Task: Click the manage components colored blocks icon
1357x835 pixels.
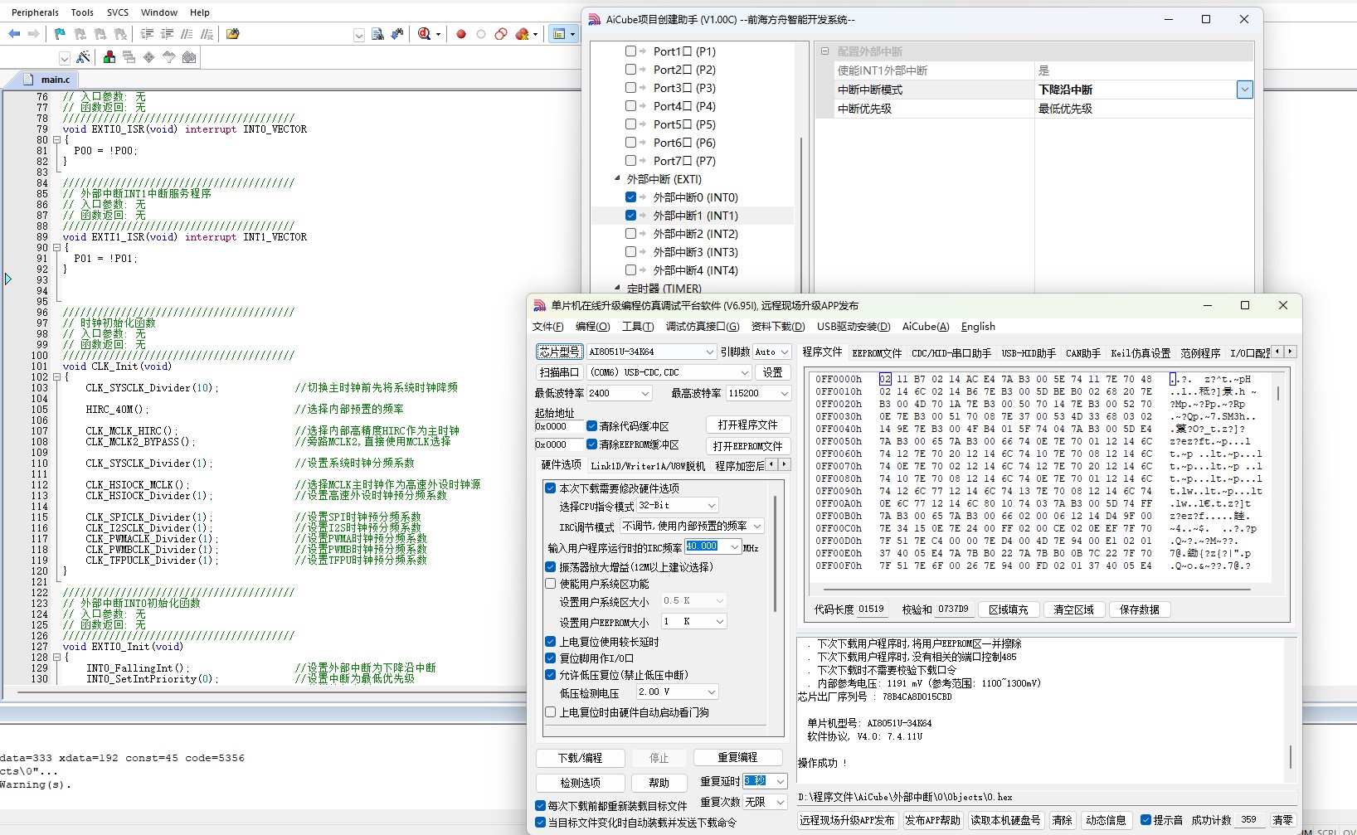Action: pos(109,57)
